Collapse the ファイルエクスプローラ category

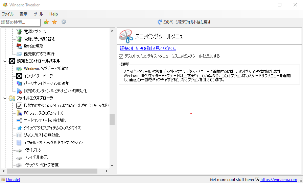point(5,99)
